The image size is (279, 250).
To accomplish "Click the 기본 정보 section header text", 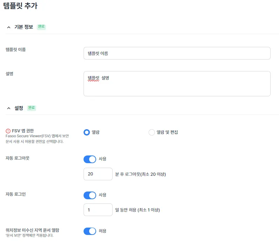I will [24, 27].
